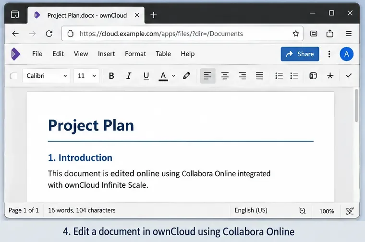The width and height of the screenshot is (365, 242).
Task: Open the Table menu
Action: [x=163, y=54]
